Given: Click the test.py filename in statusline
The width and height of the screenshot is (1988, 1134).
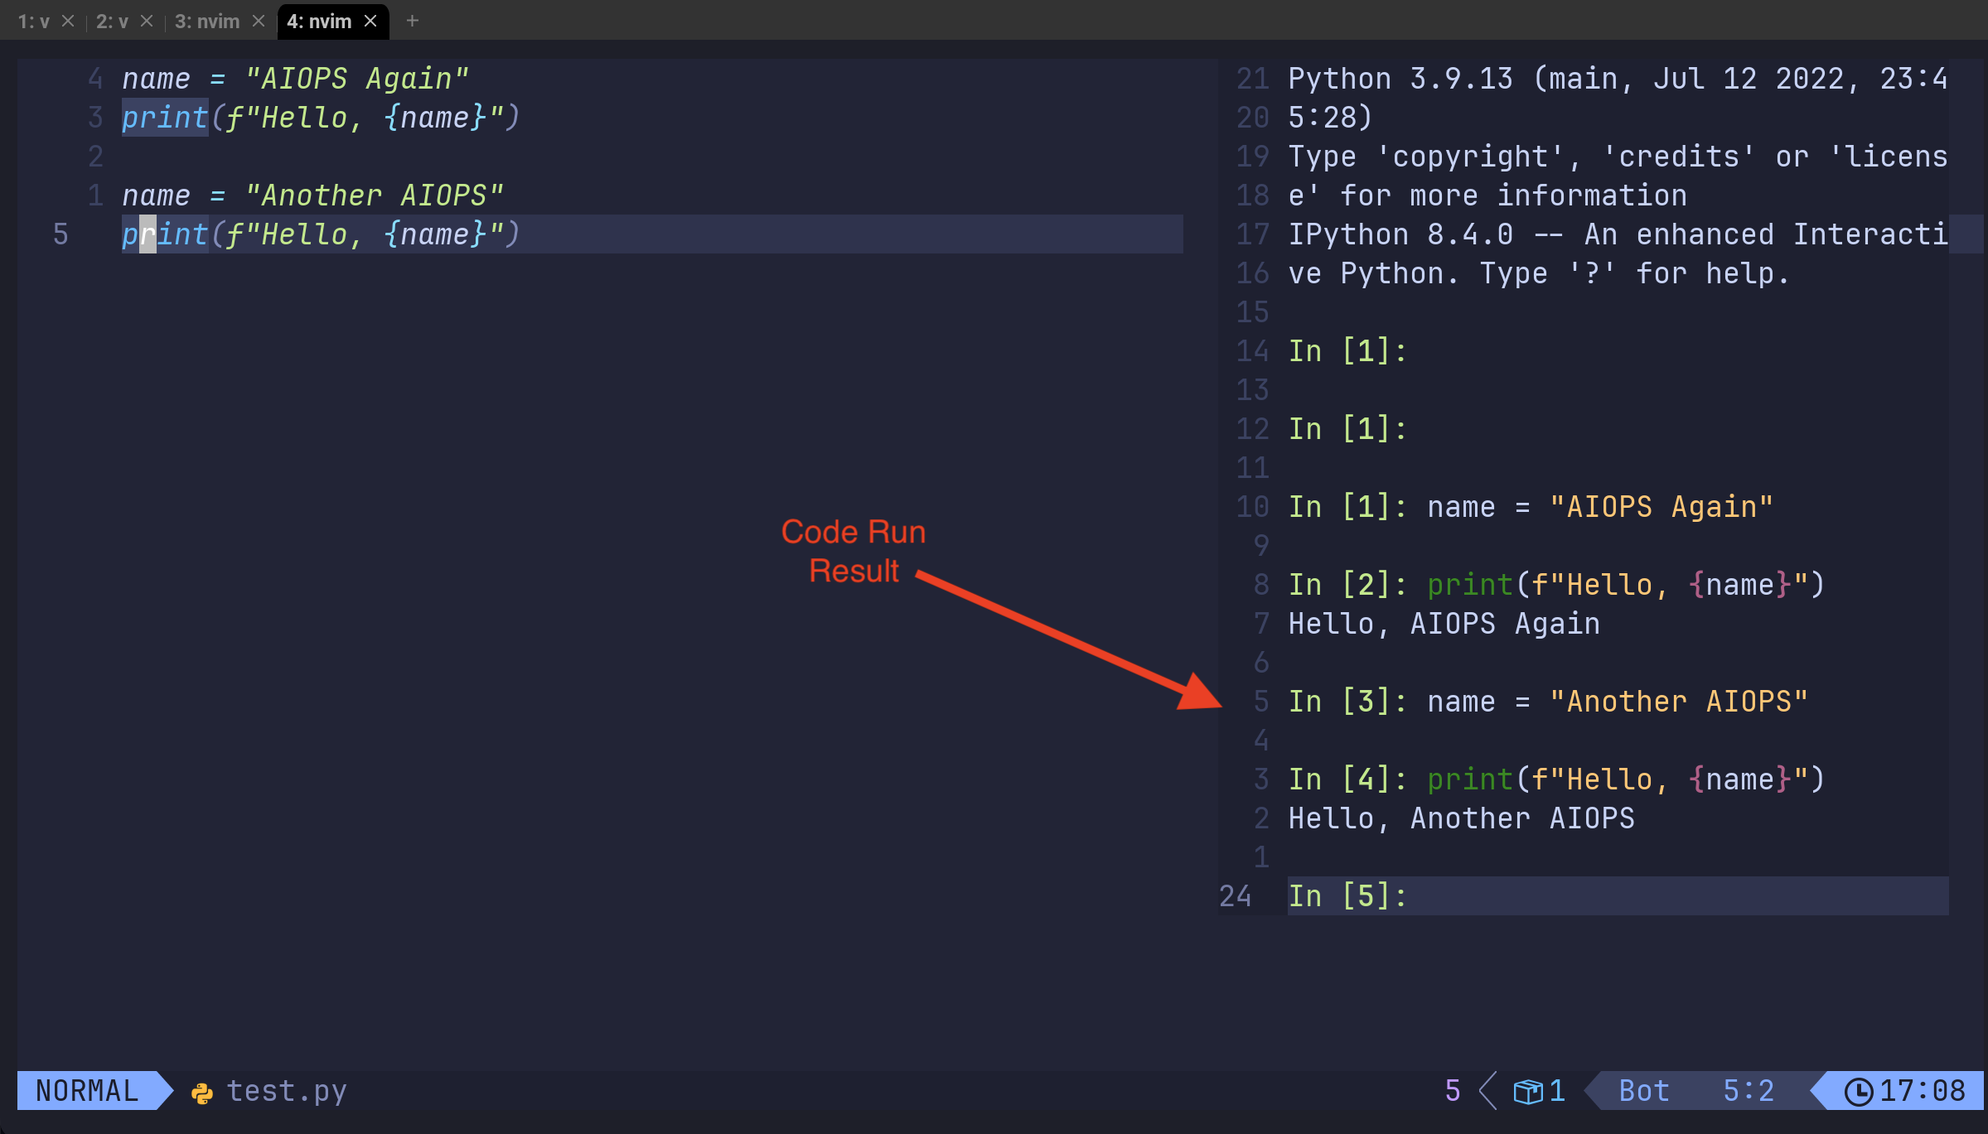Looking at the screenshot, I should pos(287,1091).
